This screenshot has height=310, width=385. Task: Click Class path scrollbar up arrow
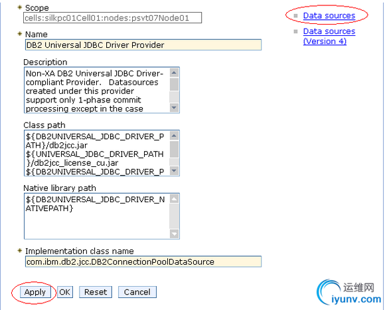(174, 136)
